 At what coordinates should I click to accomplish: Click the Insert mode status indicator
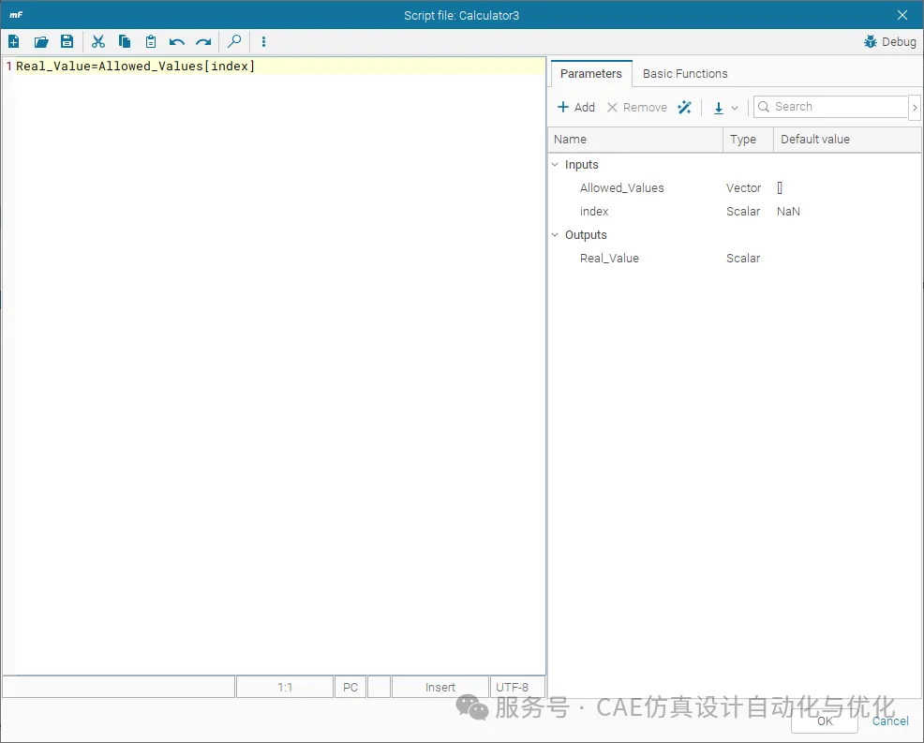pos(440,687)
